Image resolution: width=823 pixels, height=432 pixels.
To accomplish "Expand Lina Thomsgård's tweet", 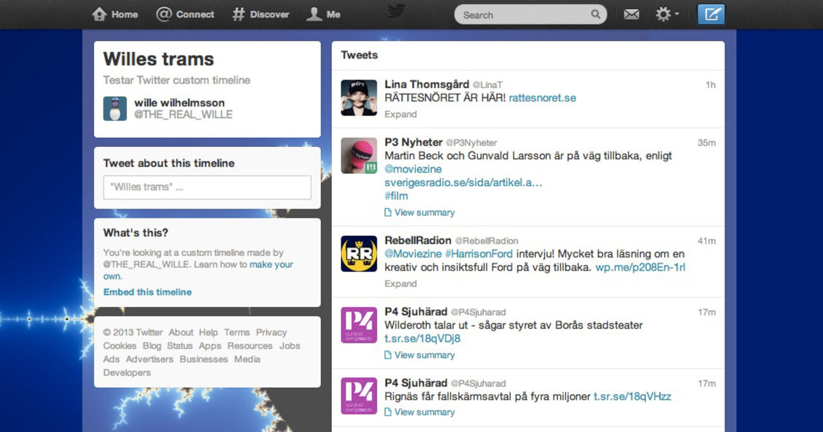I will click(x=401, y=114).
